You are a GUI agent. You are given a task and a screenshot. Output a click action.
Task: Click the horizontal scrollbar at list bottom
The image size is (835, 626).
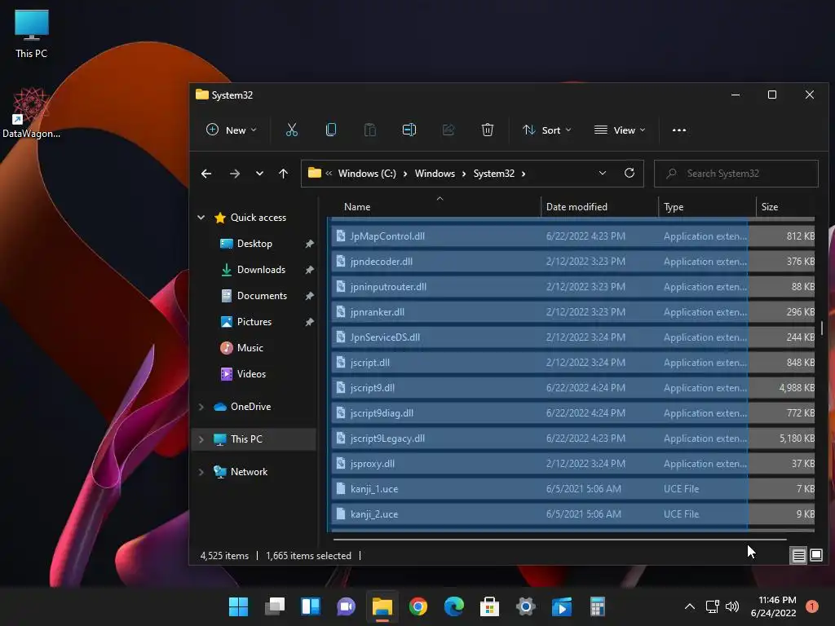559,540
